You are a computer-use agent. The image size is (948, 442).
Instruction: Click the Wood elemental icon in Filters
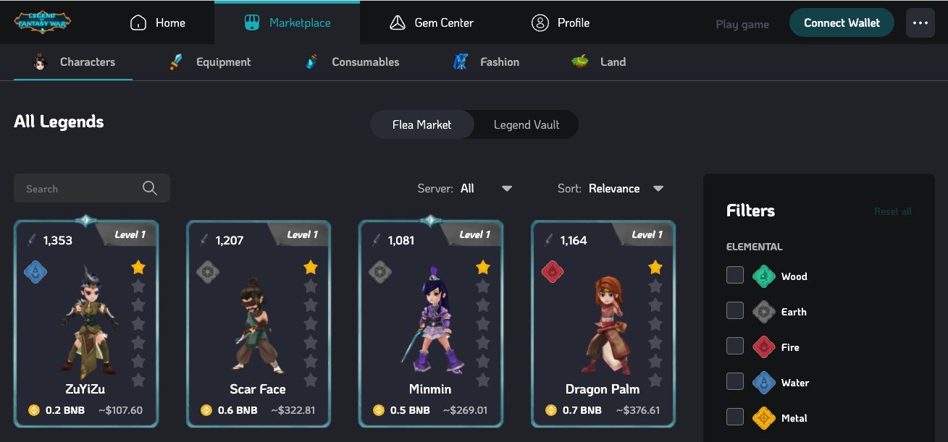pyautogui.click(x=764, y=276)
